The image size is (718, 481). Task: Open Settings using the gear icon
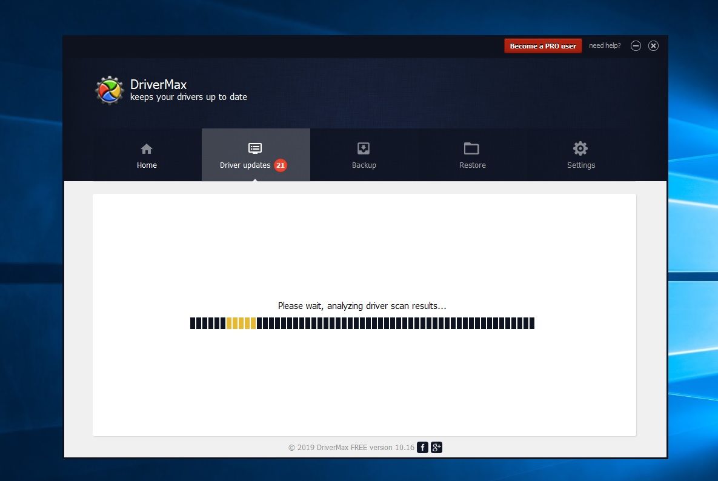click(x=580, y=148)
